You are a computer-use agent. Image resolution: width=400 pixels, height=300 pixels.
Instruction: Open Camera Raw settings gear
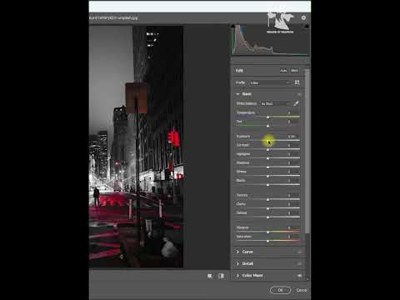tap(303, 17)
